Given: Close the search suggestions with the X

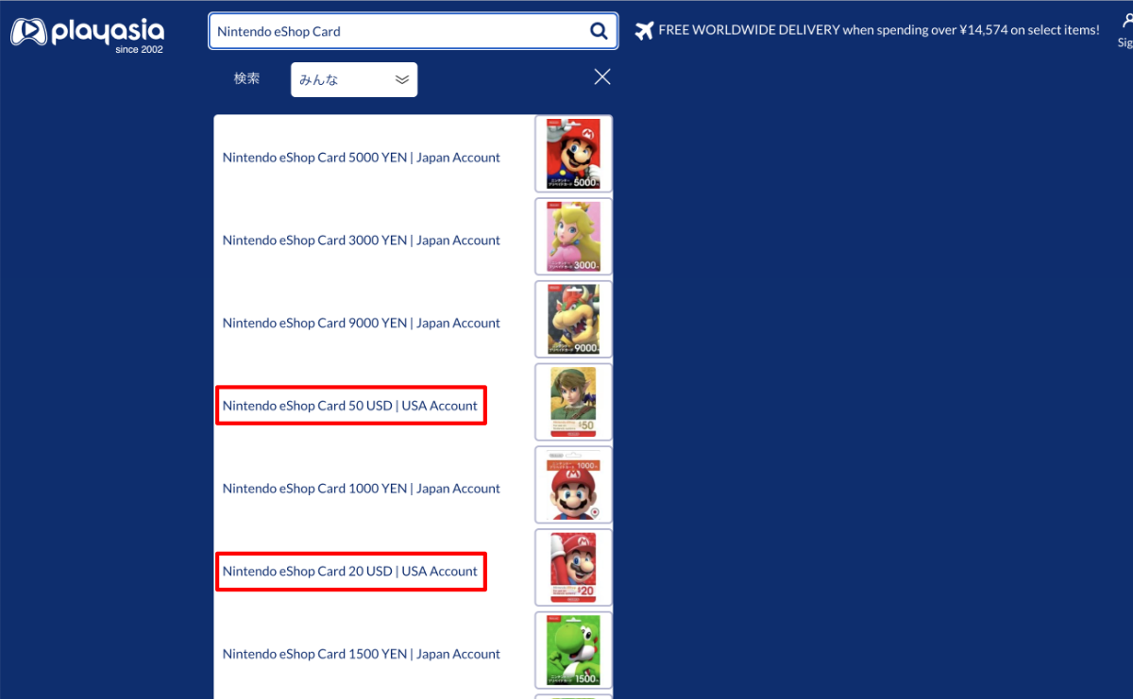Looking at the screenshot, I should point(602,77).
